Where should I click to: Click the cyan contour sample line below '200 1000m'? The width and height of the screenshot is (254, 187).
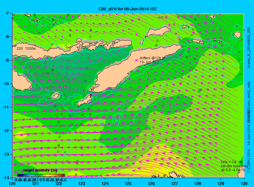[x=24, y=52]
